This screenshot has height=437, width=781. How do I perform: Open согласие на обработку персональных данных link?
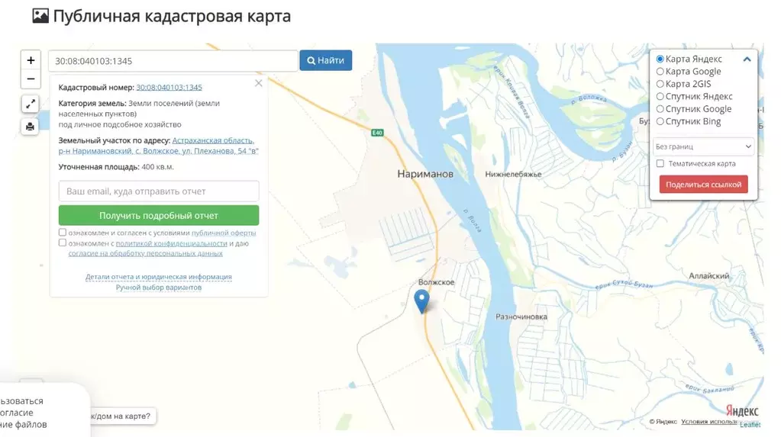[146, 253]
